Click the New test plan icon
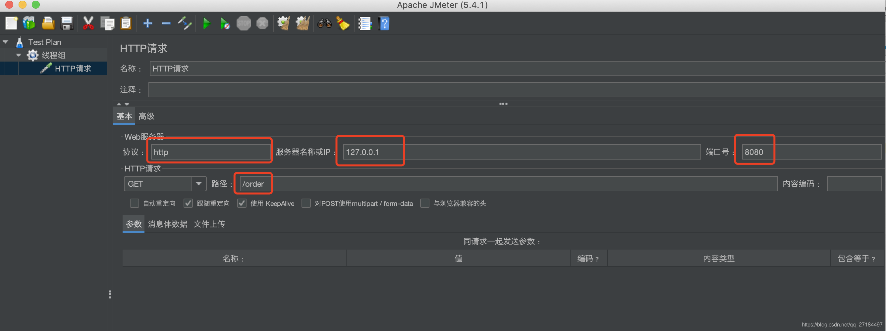This screenshot has height=331, width=886. click(x=11, y=24)
